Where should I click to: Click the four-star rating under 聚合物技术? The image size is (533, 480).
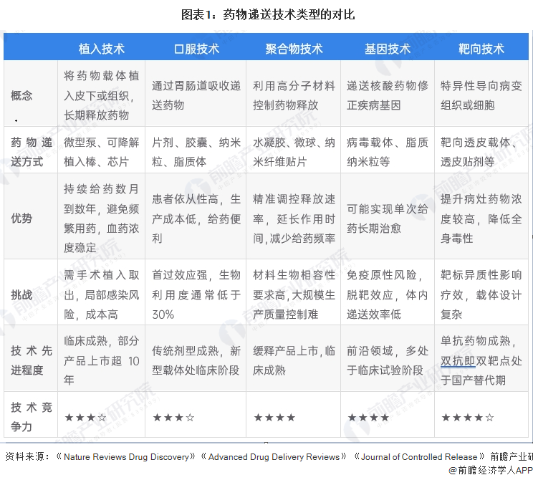[x=274, y=417]
